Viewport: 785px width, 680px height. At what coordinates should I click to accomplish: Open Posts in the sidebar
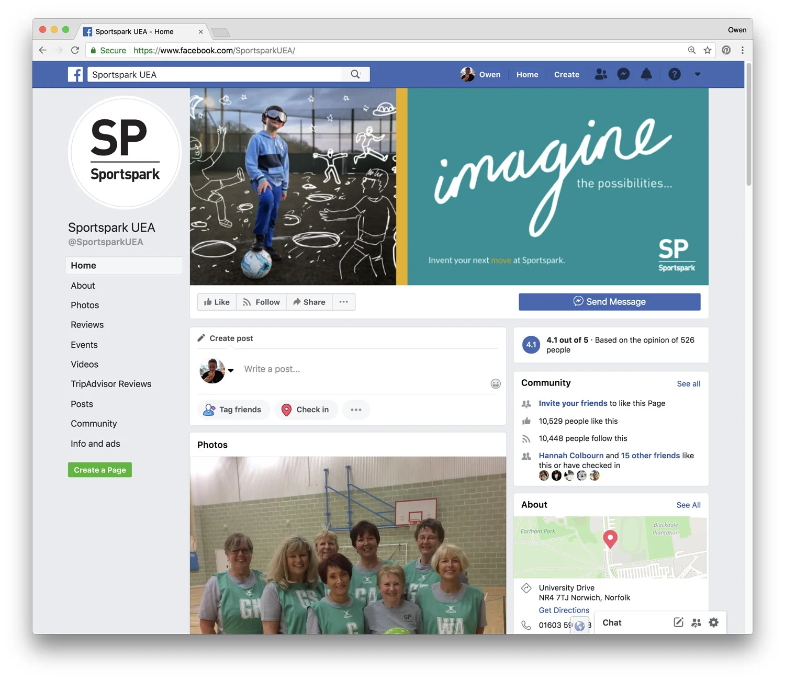click(x=82, y=404)
